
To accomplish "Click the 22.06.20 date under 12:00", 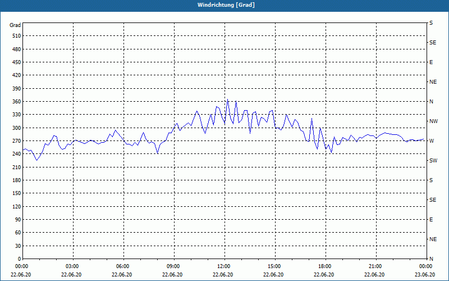I will tap(223, 274).
